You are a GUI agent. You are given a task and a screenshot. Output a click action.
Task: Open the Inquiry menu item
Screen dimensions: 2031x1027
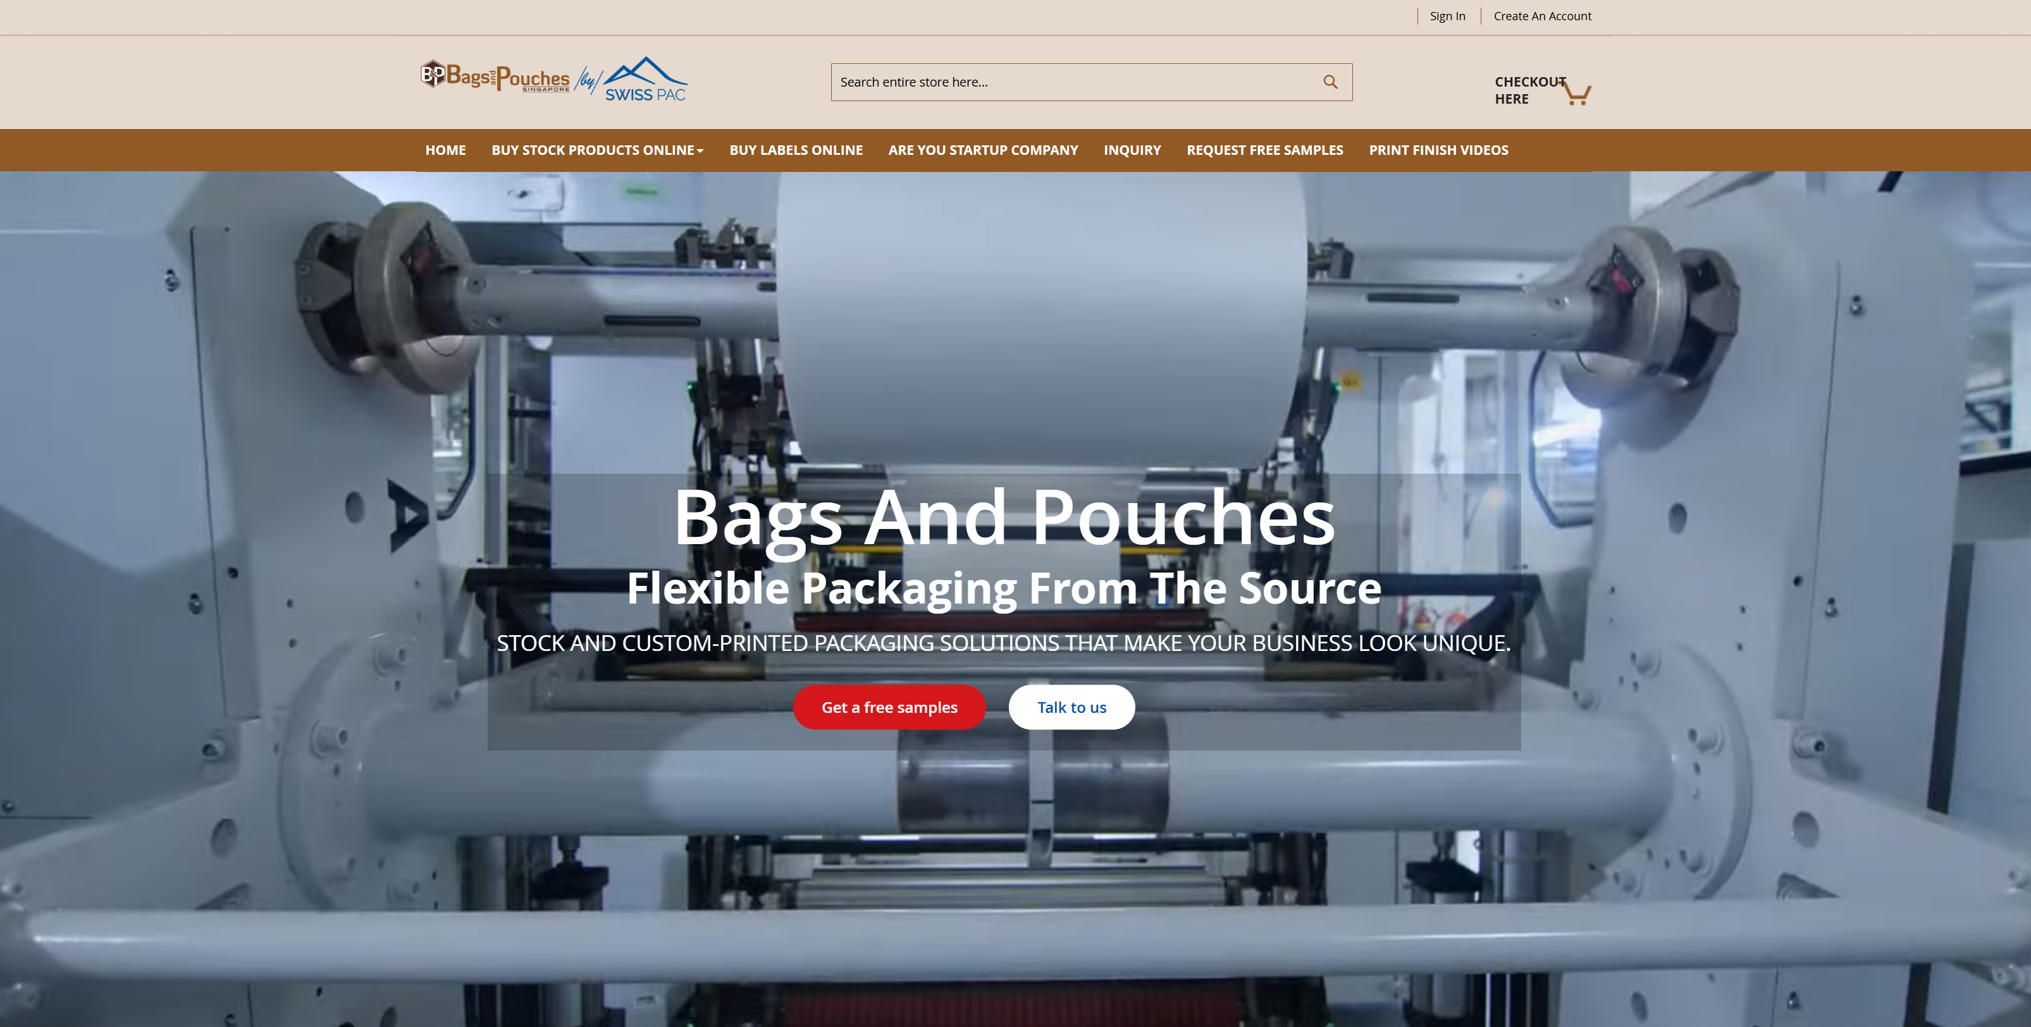pyautogui.click(x=1132, y=150)
